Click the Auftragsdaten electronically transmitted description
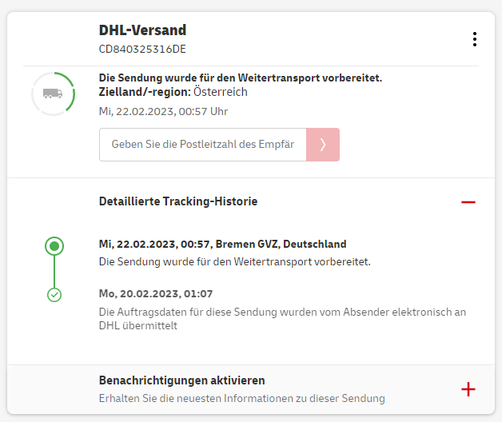502x422 pixels. coord(282,318)
